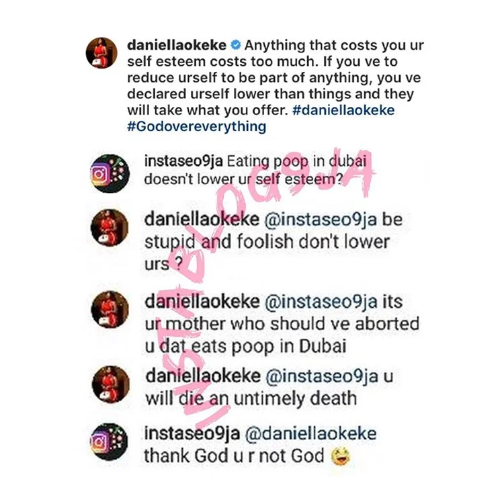Open daniellaokeke's avatar on the 'stupid and foolish' reply
Image resolution: width=504 pixels, height=504 pixels.
[x=110, y=228]
